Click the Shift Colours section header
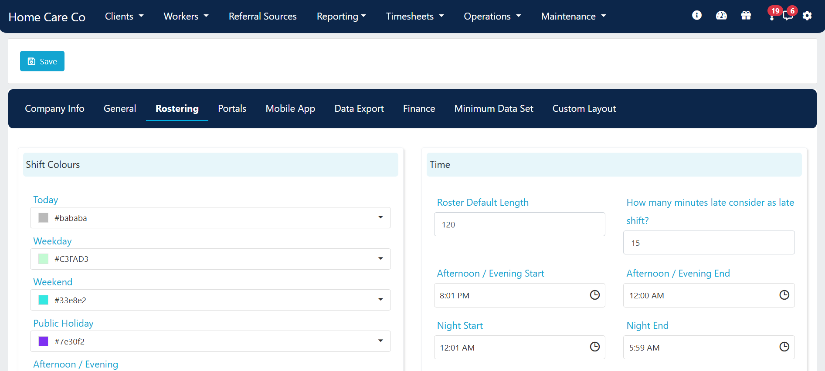 (210, 164)
